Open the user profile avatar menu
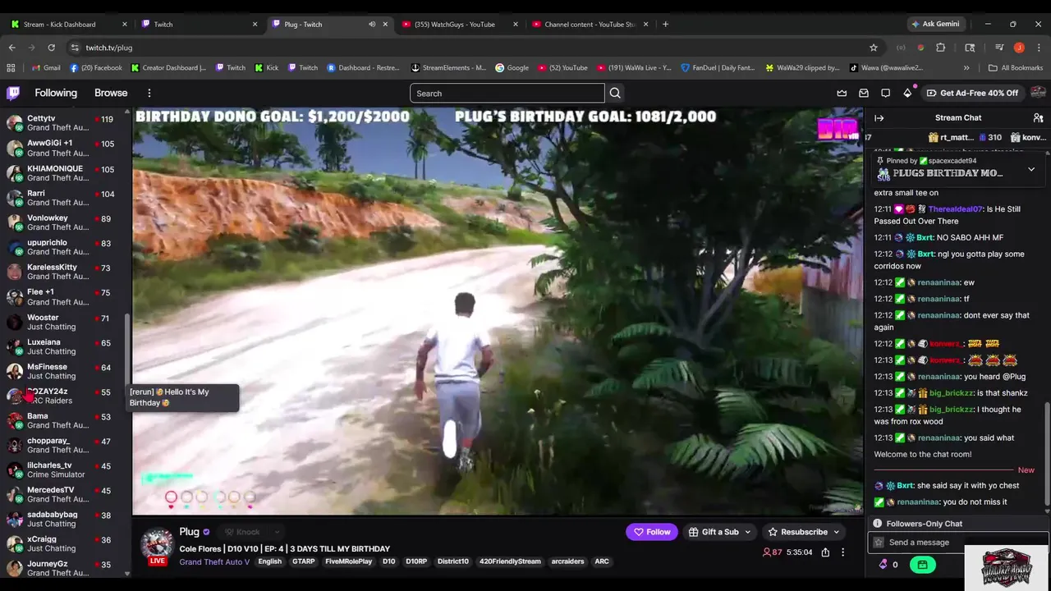Image resolution: width=1051 pixels, height=591 pixels. click(x=1038, y=93)
